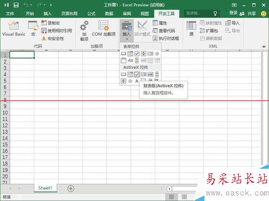269x201 pixels.
Task: Click the Share (共享) button
Action: coord(248,13)
